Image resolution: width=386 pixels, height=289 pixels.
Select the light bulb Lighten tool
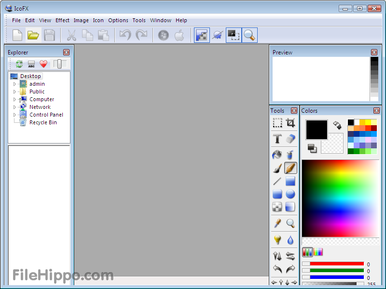(x=277, y=239)
